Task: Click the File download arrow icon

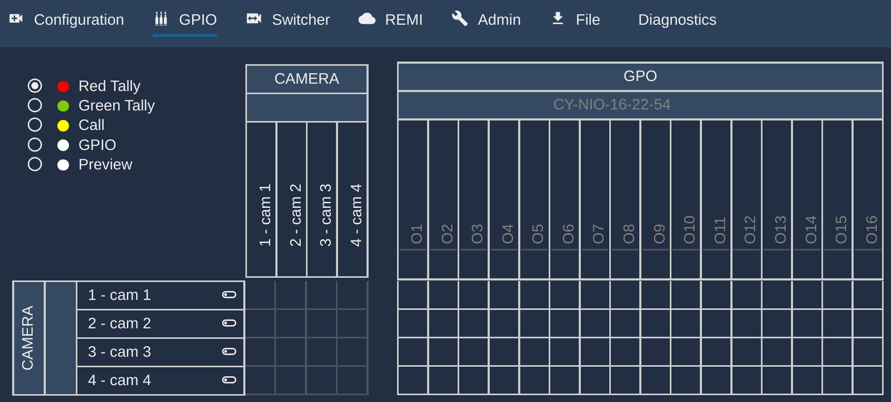Action: 558,19
